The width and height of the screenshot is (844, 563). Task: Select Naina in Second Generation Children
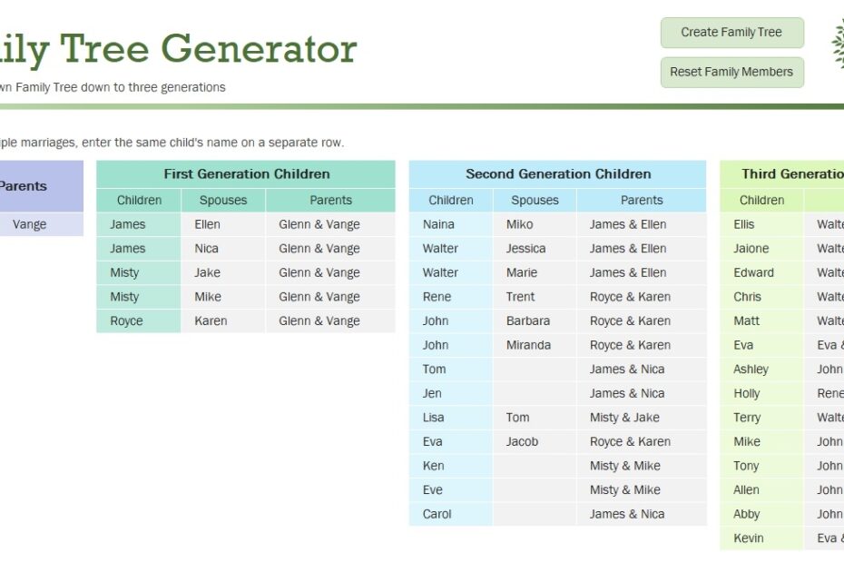(x=450, y=223)
